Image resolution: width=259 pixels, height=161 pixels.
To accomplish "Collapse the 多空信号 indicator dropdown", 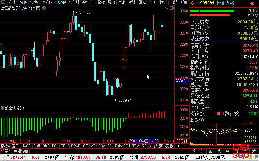I will click(x=2, y=108).
